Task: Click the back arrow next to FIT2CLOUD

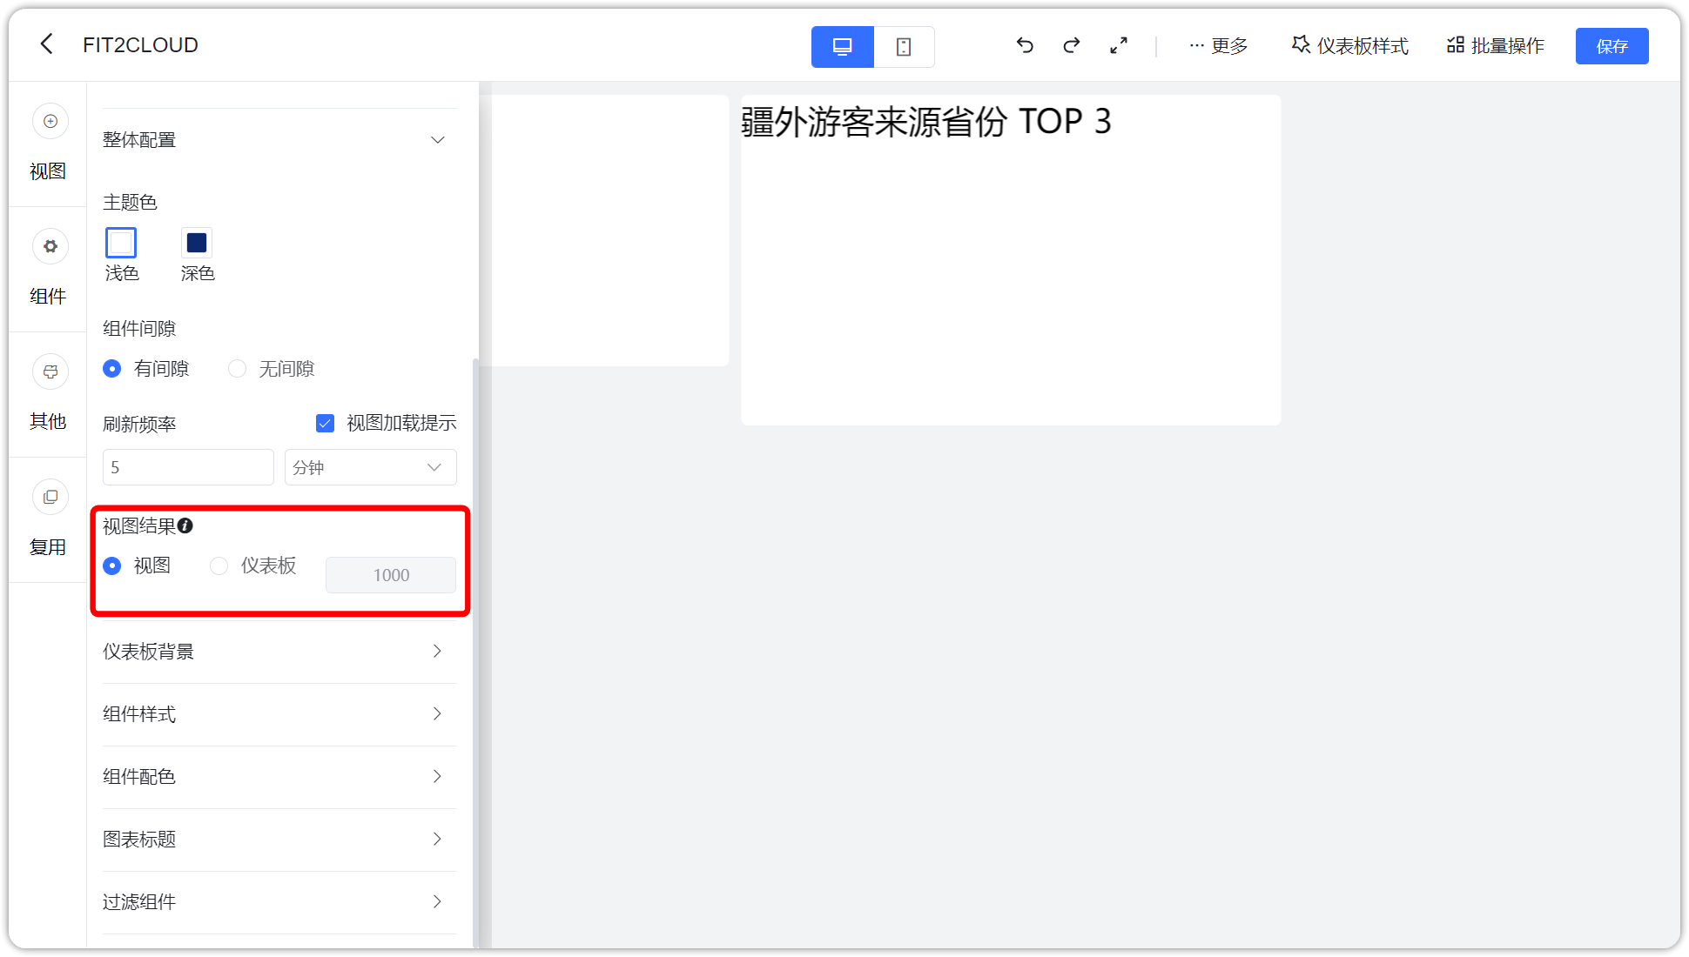Action: tap(47, 44)
